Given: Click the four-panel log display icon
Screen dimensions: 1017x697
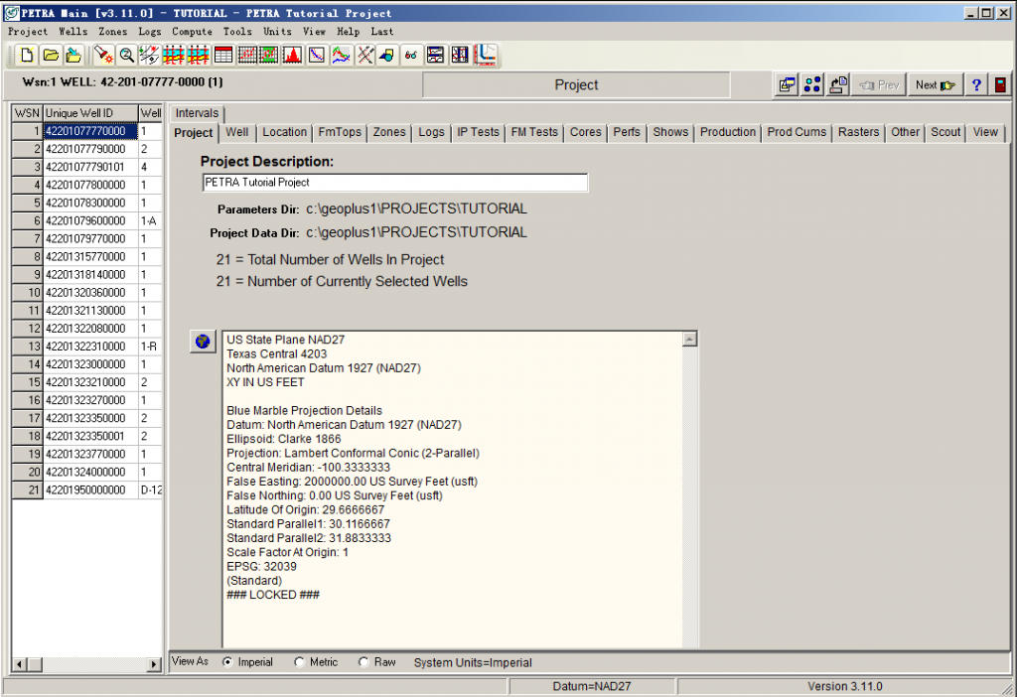Looking at the screenshot, I should (435, 56).
